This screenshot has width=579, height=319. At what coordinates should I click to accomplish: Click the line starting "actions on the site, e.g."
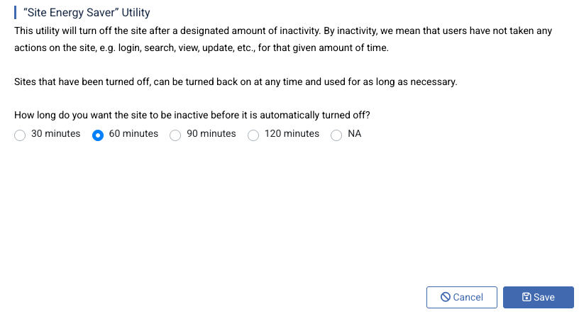(202, 47)
